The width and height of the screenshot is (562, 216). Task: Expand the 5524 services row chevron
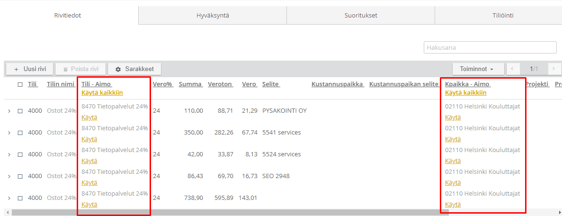tap(9, 155)
